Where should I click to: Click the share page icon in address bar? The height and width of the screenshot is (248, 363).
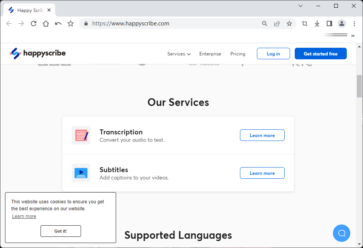tap(277, 23)
